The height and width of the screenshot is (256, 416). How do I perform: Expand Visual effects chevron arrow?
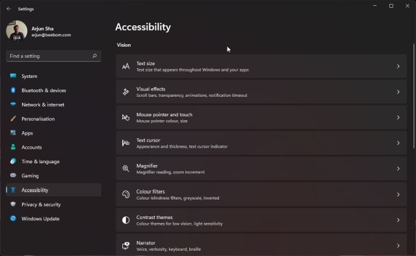coord(398,92)
